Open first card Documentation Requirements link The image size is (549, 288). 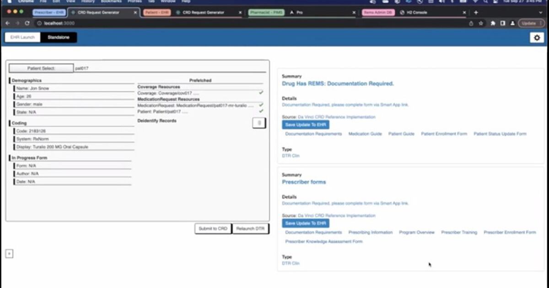(x=313, y=134)
